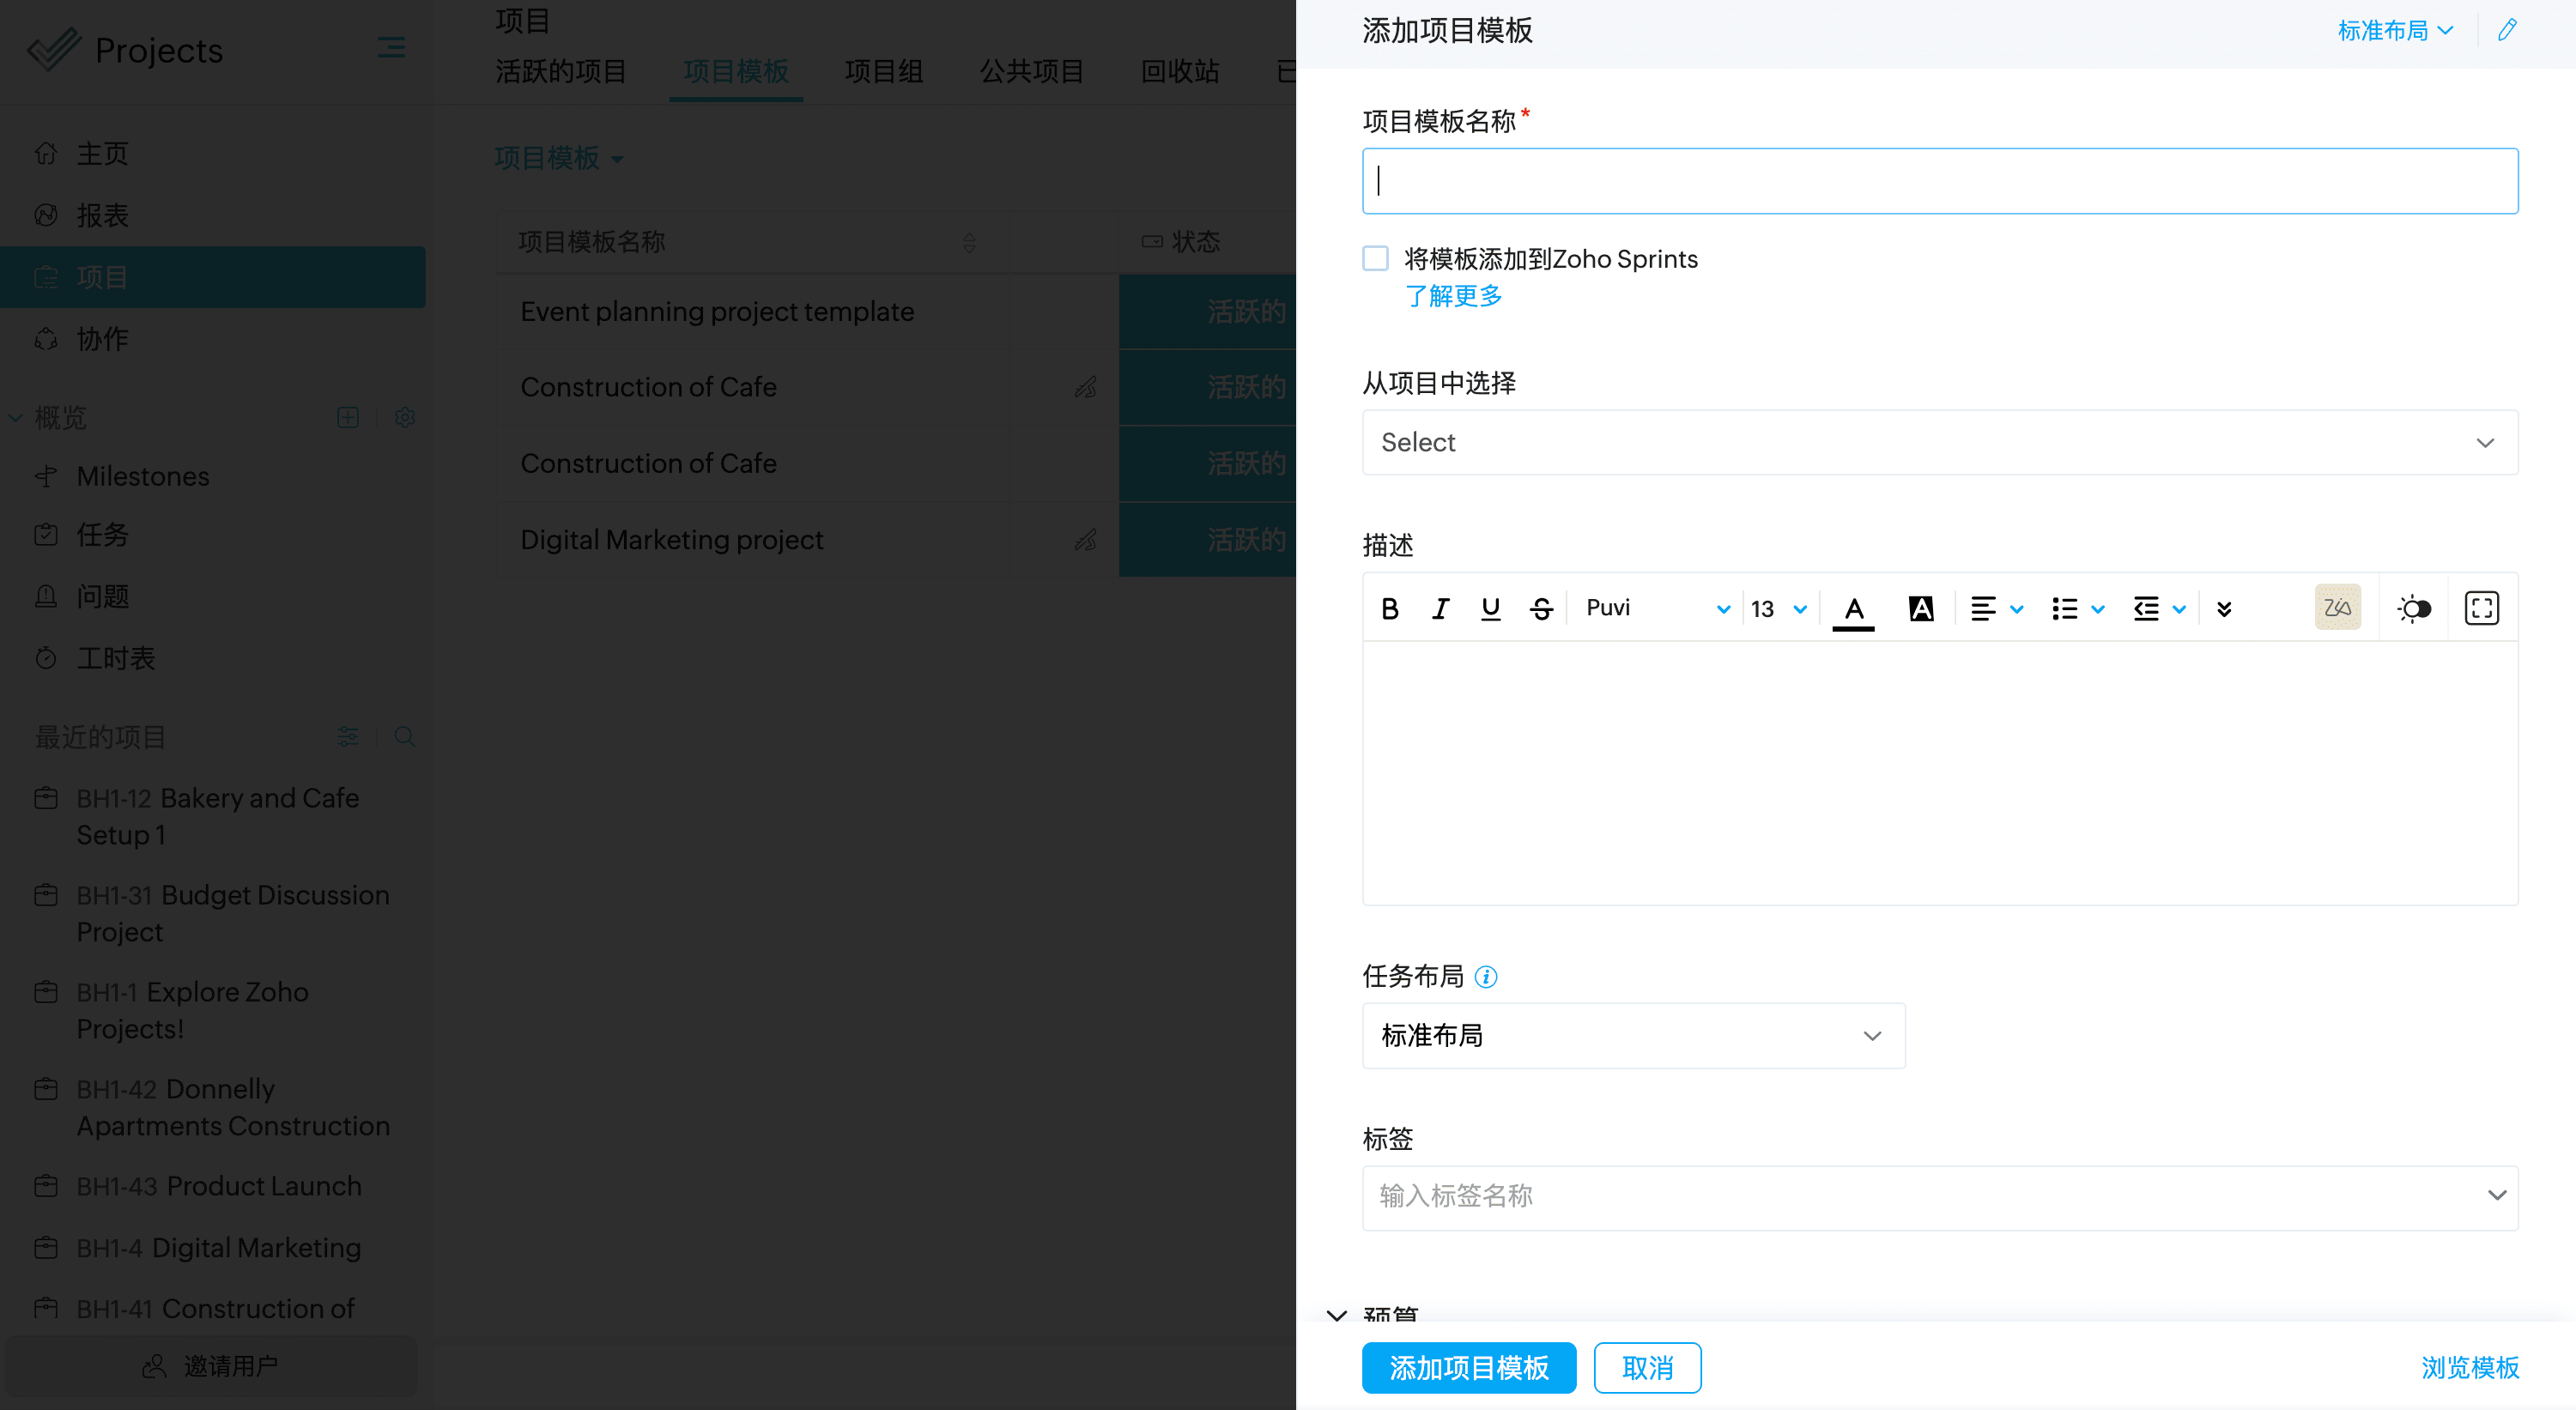
Task: Expand the budget section chevron
Action: pyautogui.click(x=1337, y=1315)
